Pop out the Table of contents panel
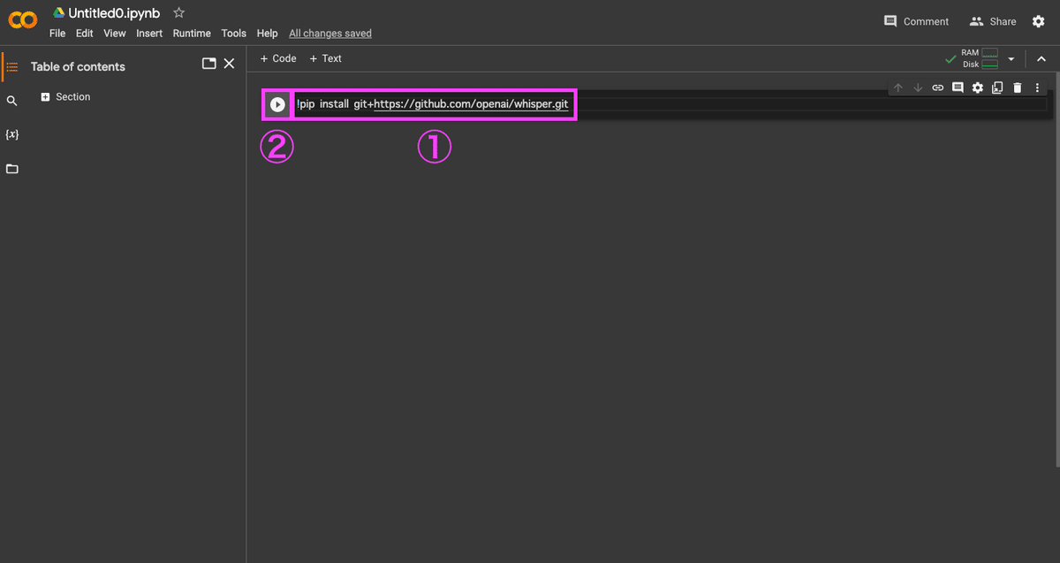Screen dimensions: 1060x563 click(x=209, y=64)
